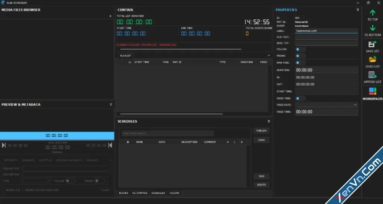Click the DATE column header in schedules
The height and width of the screenshot is (204, 383).
click(x=162, y=142)
